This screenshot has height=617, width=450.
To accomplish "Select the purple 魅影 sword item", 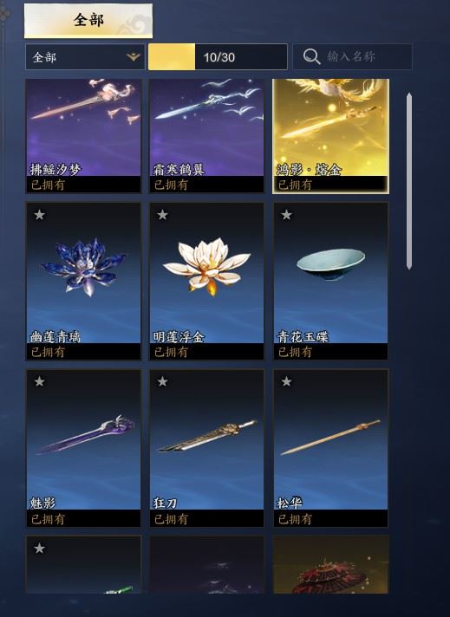I will [x=83, y=448].
